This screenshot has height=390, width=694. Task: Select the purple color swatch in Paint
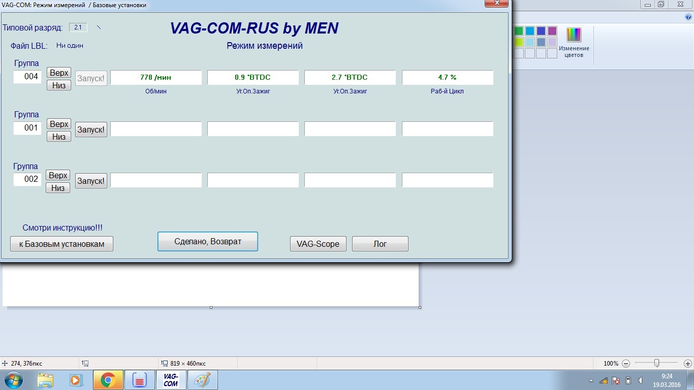552,31
